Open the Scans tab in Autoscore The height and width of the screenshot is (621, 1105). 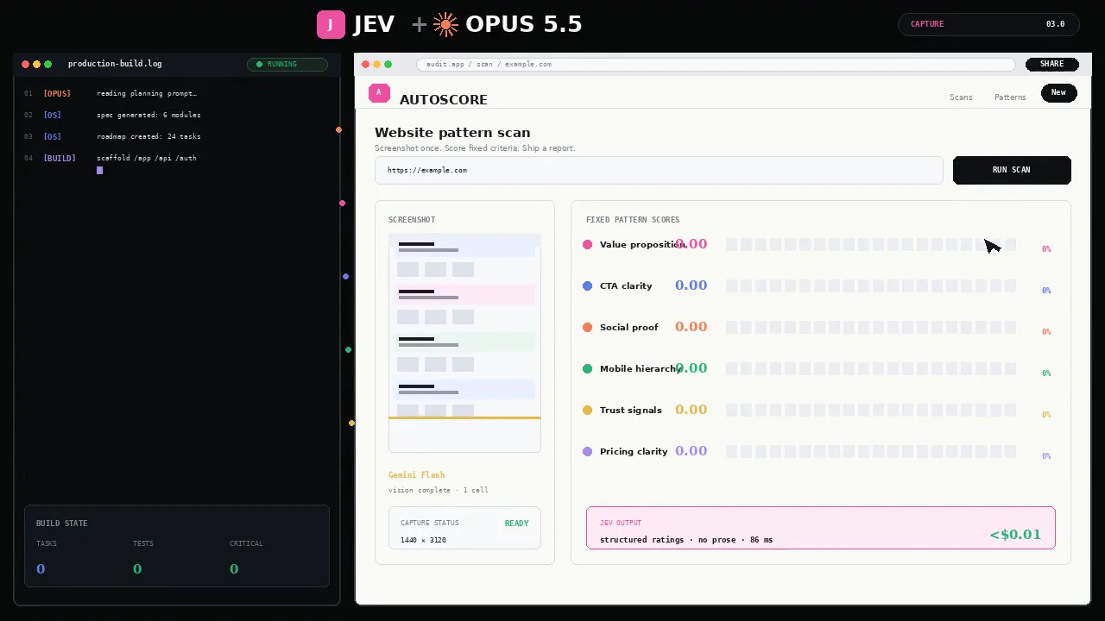coord(961,97)
